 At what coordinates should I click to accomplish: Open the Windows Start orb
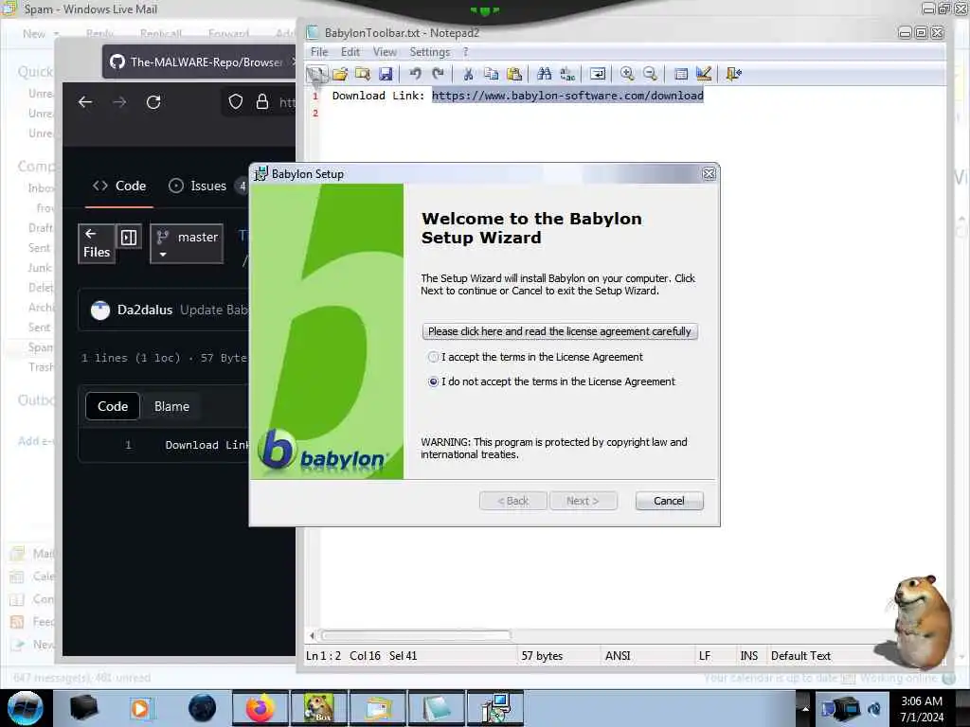[26, 708]
